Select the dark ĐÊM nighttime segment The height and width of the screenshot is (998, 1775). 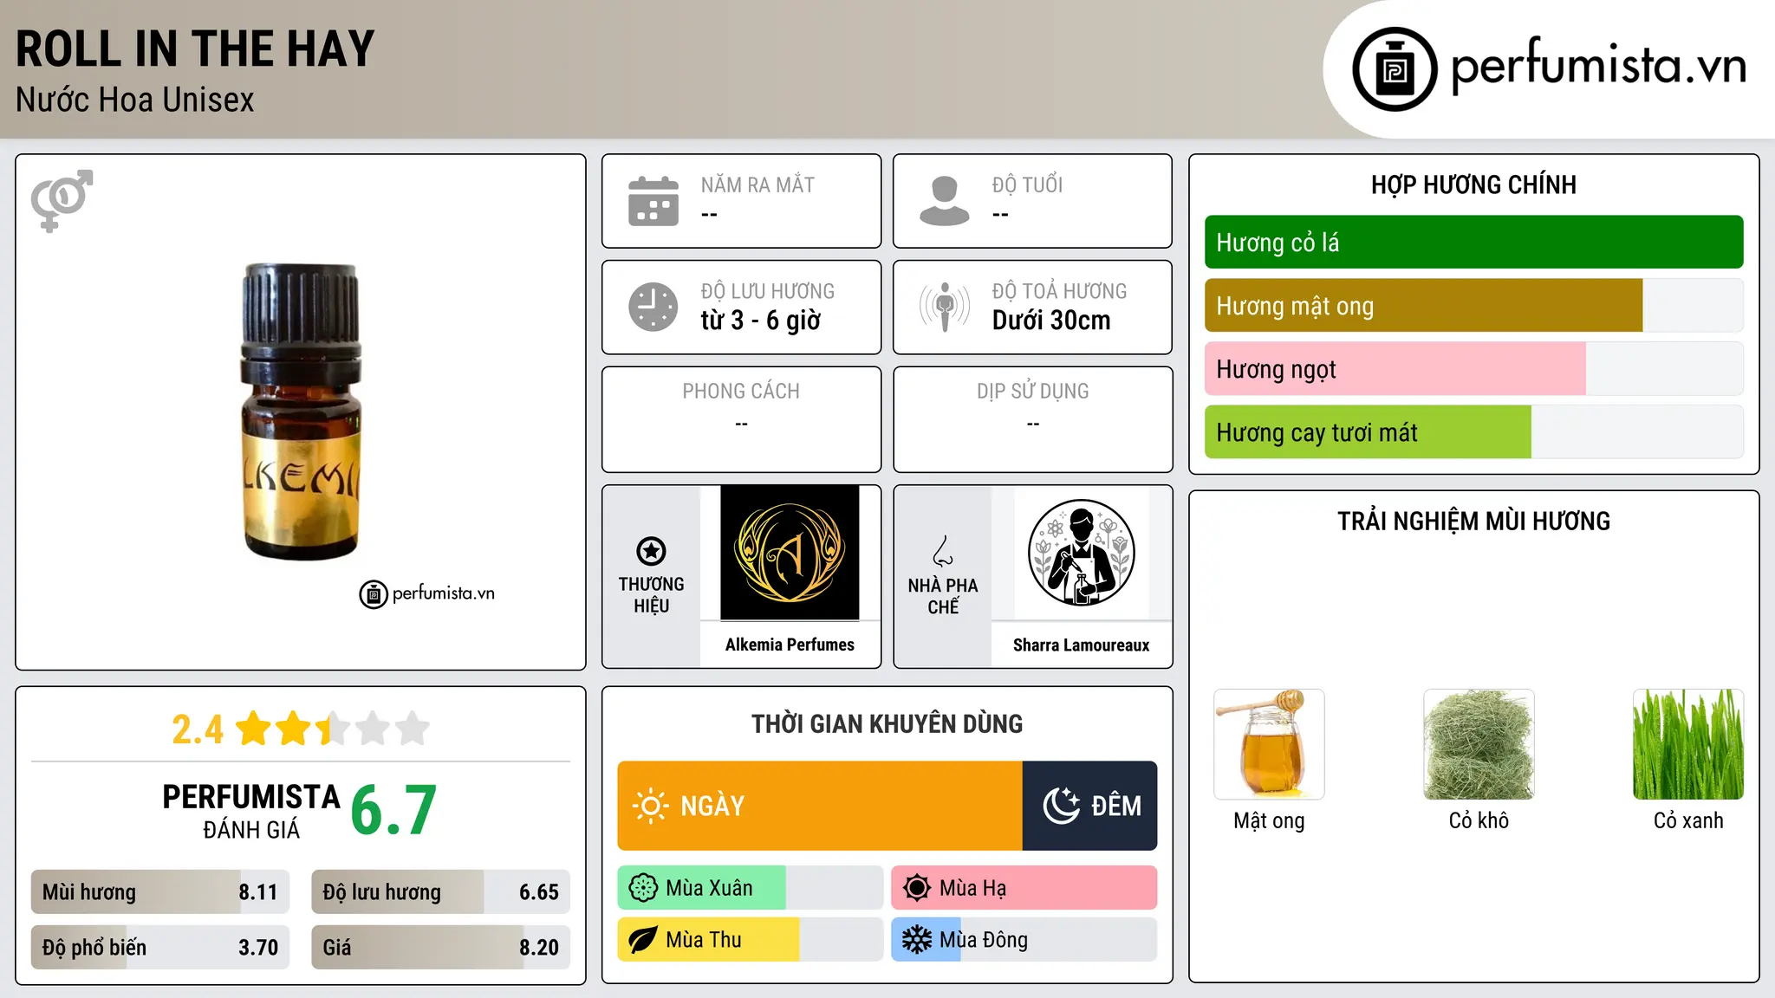(1090, 806)
